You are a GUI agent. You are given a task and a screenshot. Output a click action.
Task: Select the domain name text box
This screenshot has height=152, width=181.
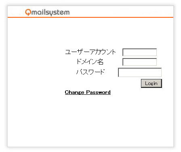(x=139, y=62)
